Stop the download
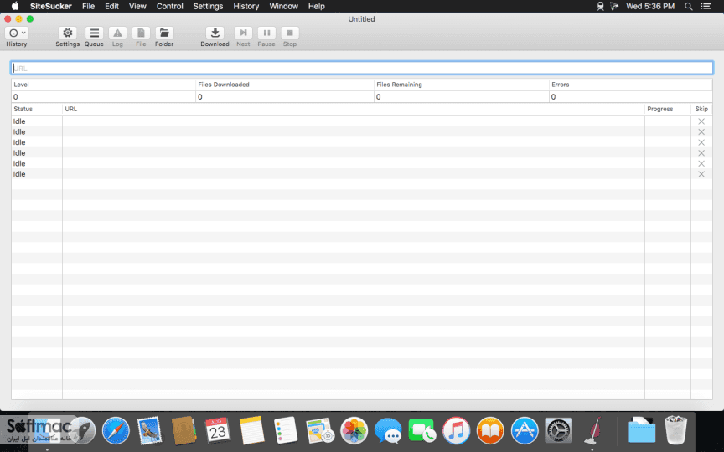724x452 pixels. [x=290, y=33]
